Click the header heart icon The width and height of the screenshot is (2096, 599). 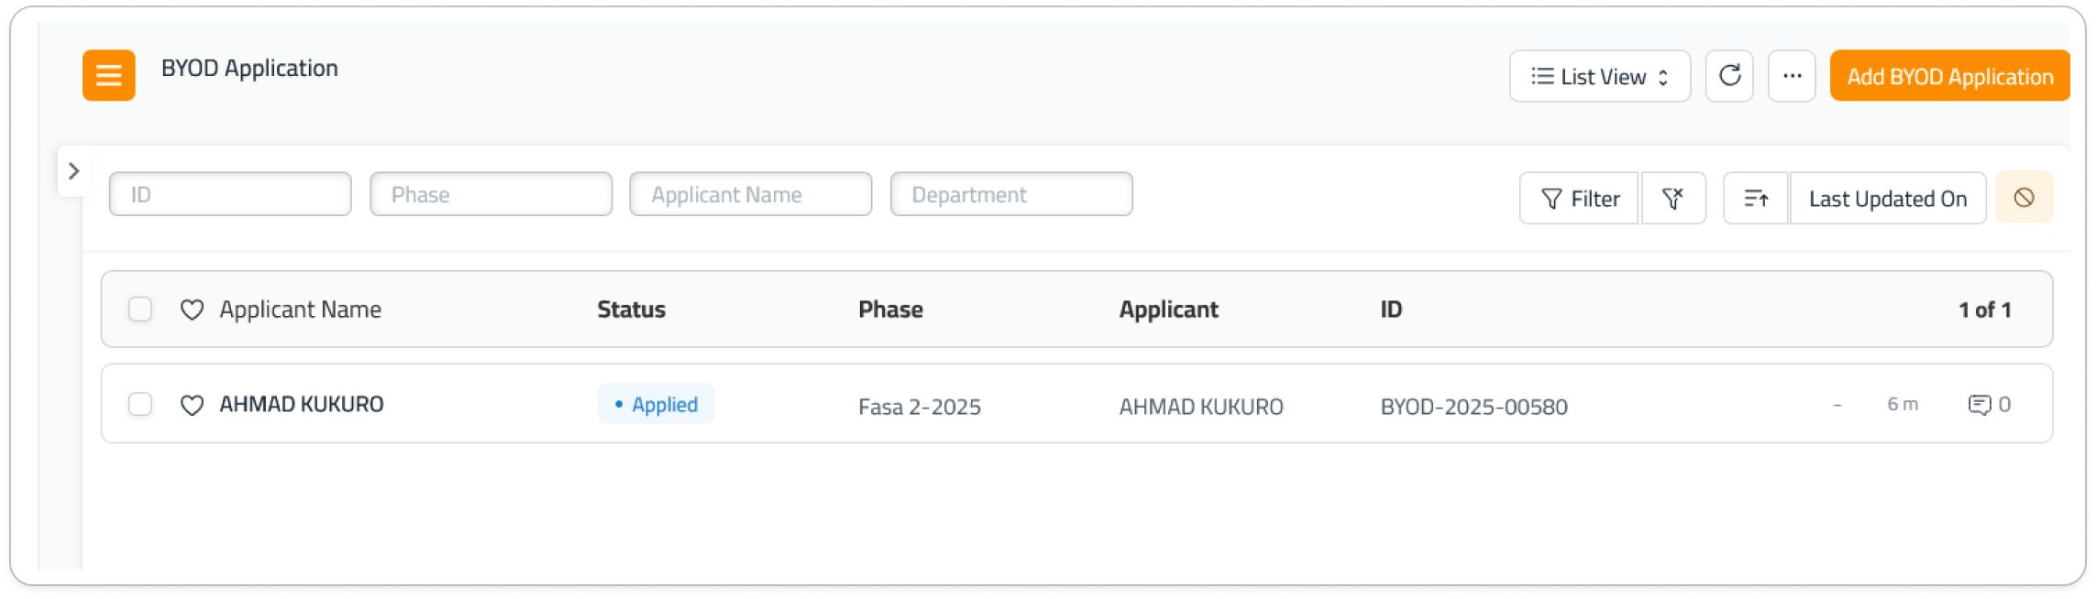click(x=192, y=310)
